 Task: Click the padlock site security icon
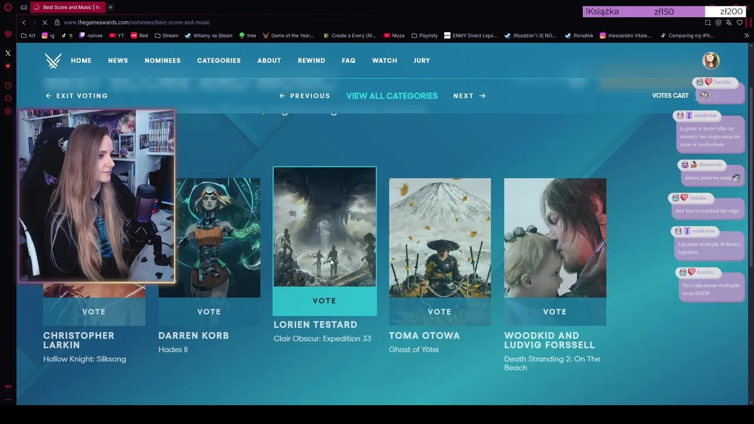[x=57, y=22]
